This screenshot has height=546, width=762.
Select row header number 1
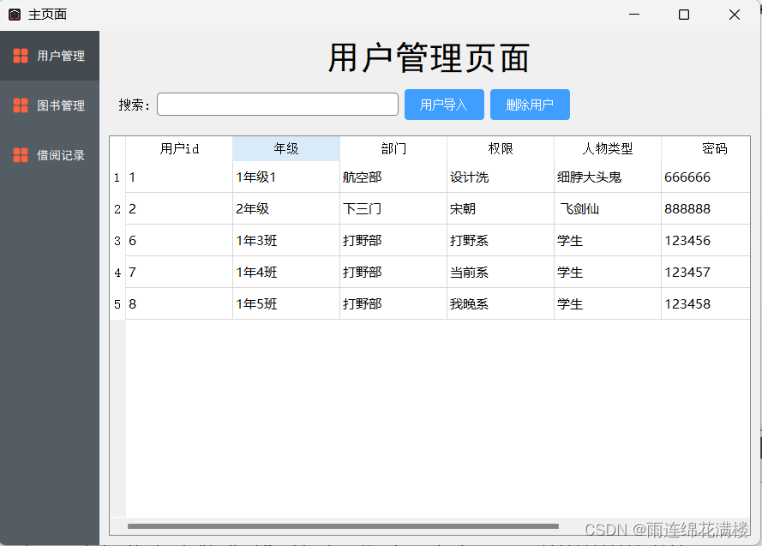117,177
